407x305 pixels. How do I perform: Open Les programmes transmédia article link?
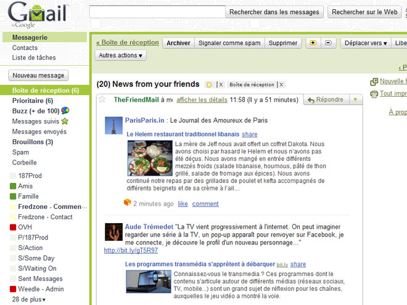(200, 264)
